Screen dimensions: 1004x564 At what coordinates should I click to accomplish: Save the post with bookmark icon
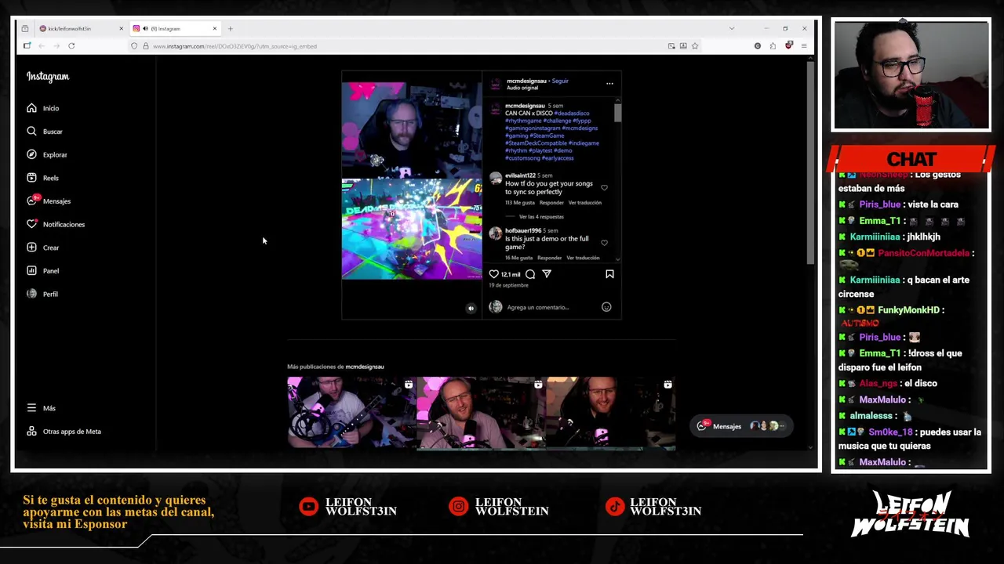[x=609, y=274]
